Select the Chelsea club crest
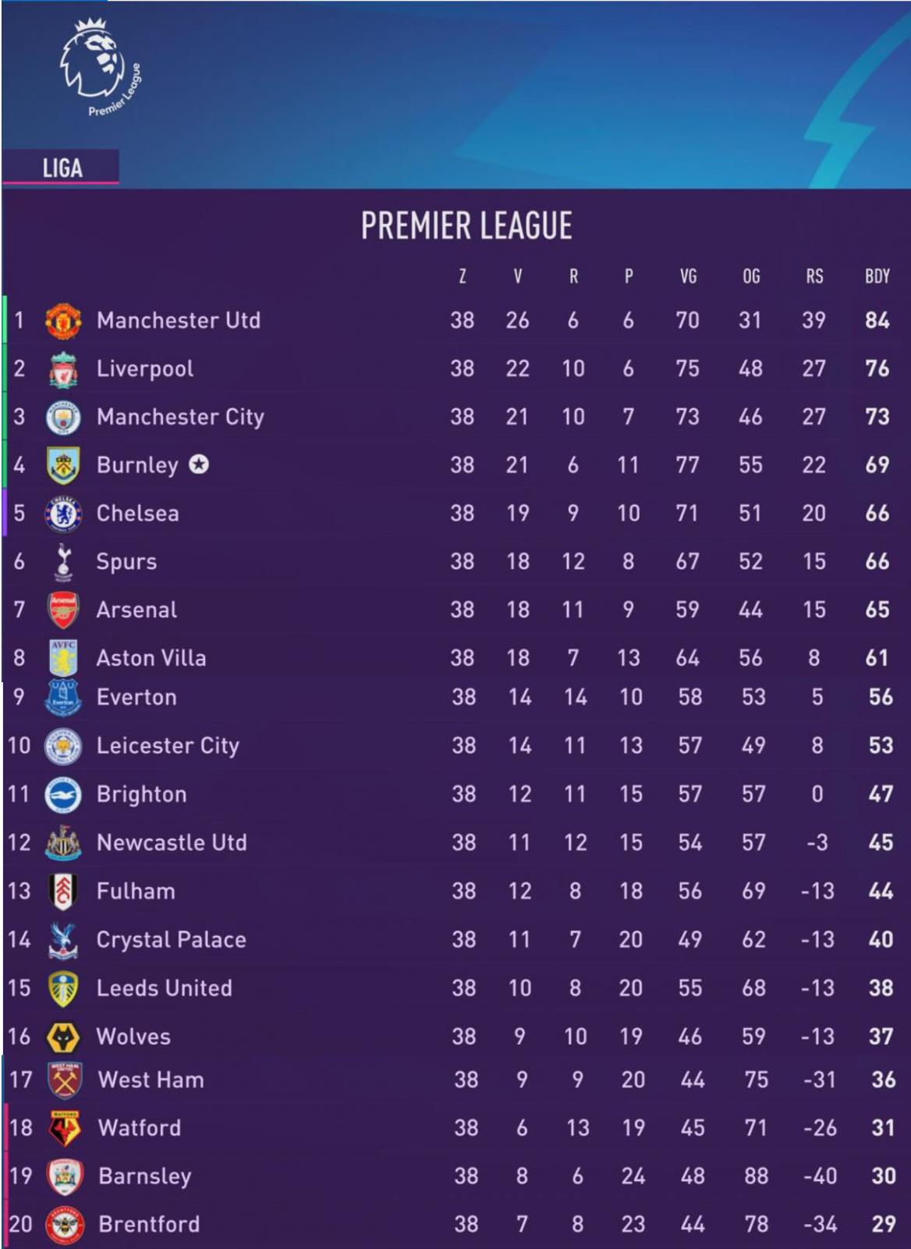The image size is (911, 1249). click(63, 514)
